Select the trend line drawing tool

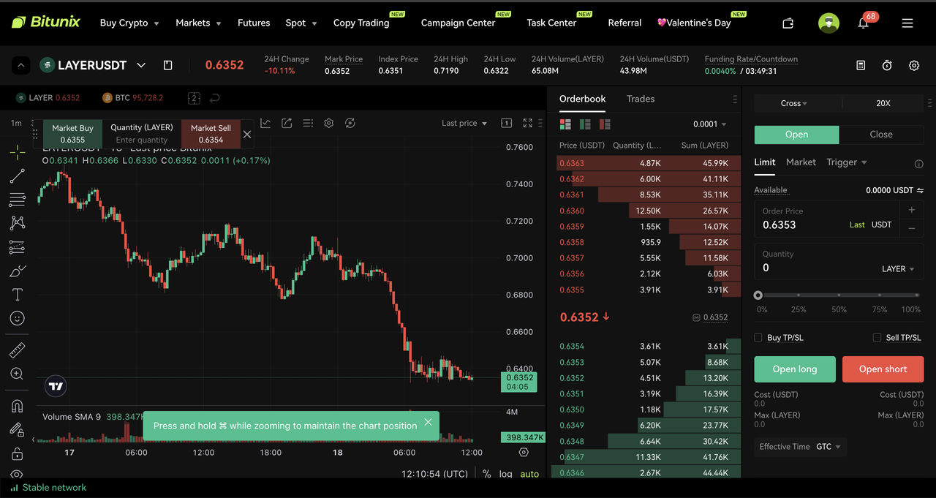click(16, 176)
